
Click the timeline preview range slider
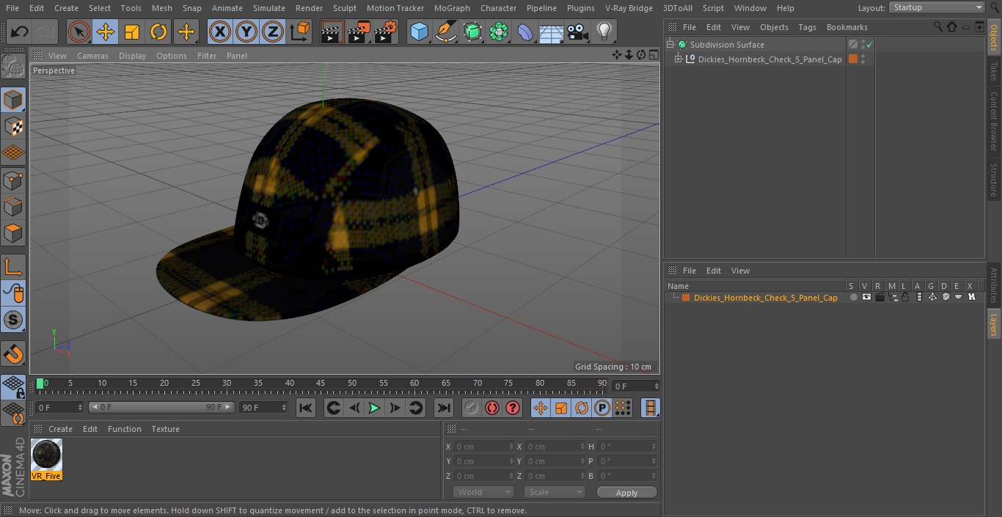click(x=161, y=407)
